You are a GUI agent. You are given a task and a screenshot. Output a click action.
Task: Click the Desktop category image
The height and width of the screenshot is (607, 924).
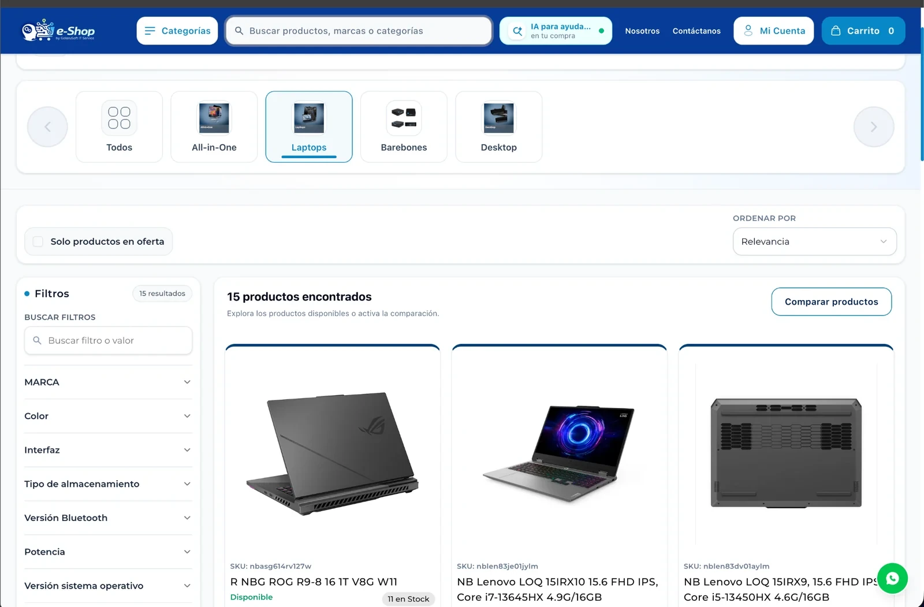(x=499, y=118)
